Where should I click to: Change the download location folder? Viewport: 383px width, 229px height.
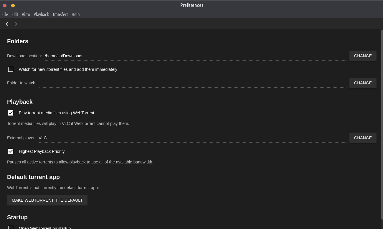pyautogui.click(x=363, y=56)
